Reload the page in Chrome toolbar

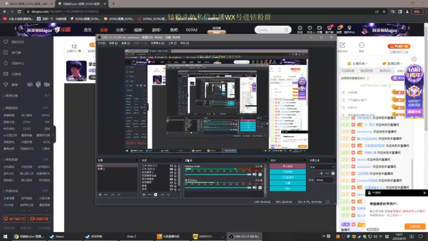tap(19, 11)
